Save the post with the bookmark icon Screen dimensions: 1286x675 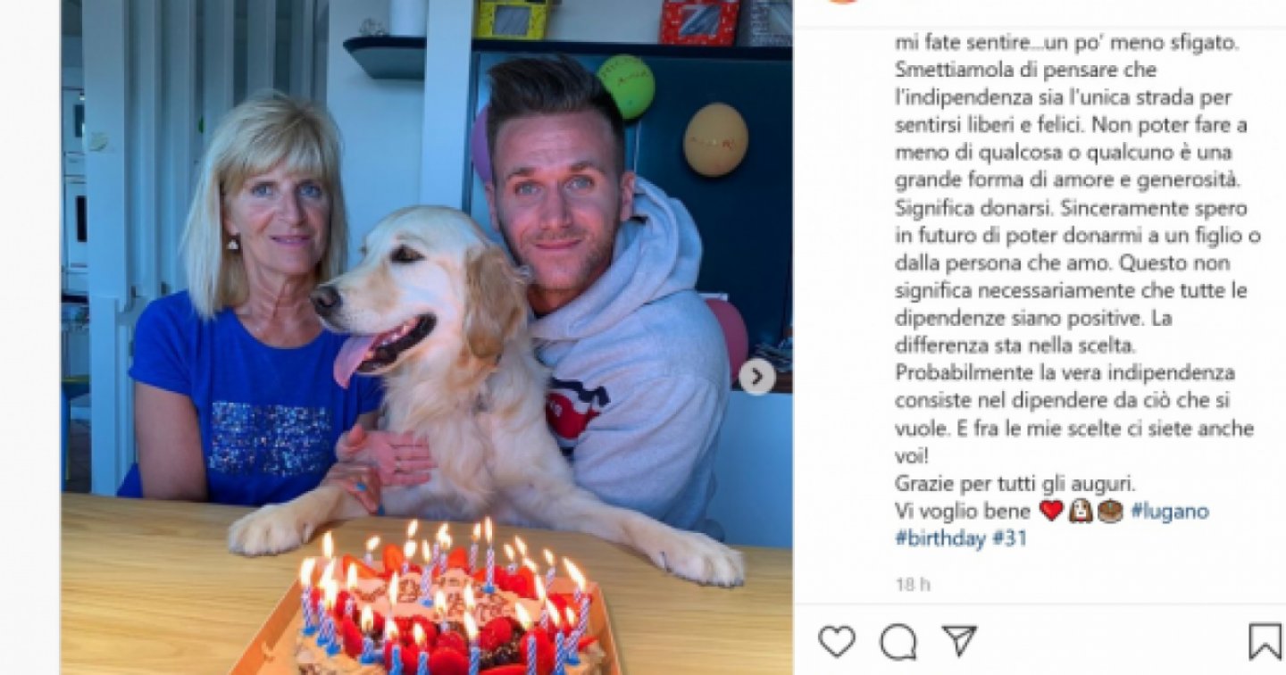pyautogui.click(x=1265, y=642)
